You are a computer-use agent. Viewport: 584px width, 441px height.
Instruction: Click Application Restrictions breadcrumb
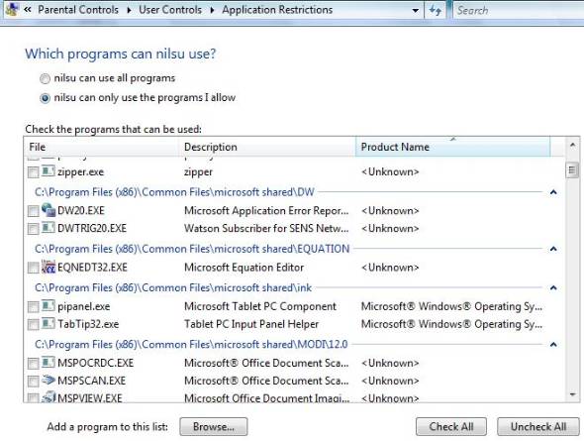tap(277, 10)
